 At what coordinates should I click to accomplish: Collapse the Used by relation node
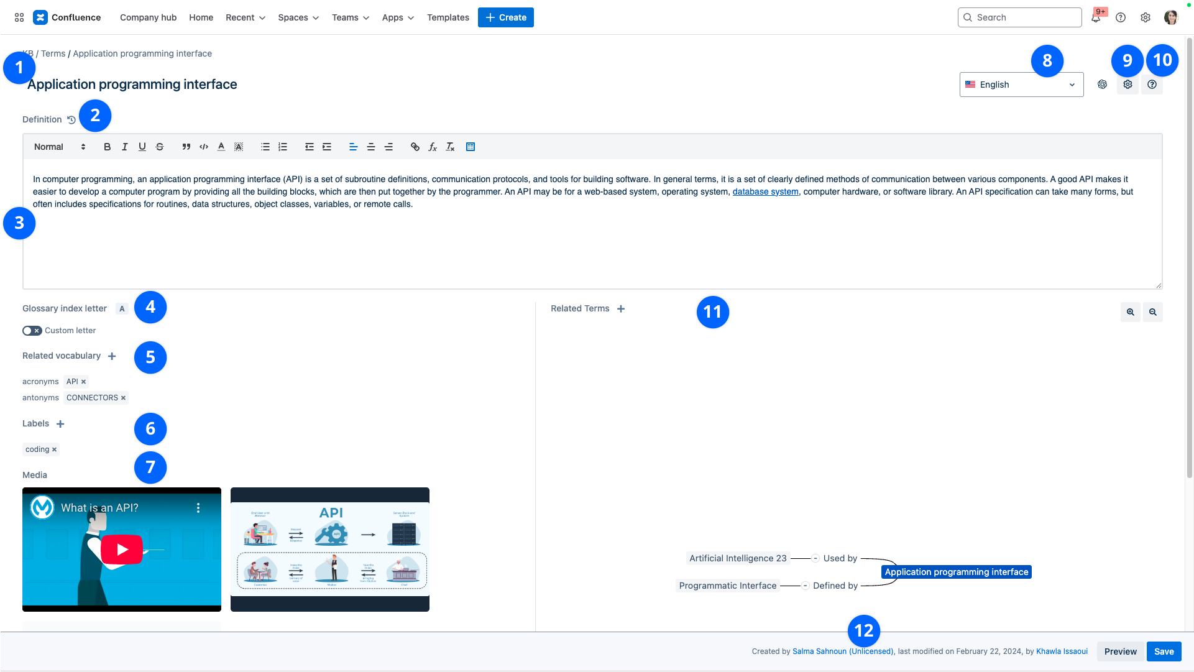pos(815,558)
